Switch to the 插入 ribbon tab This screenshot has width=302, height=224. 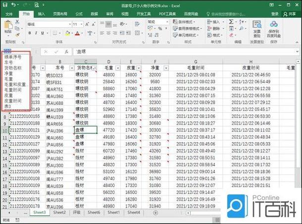tap(41, 14)
